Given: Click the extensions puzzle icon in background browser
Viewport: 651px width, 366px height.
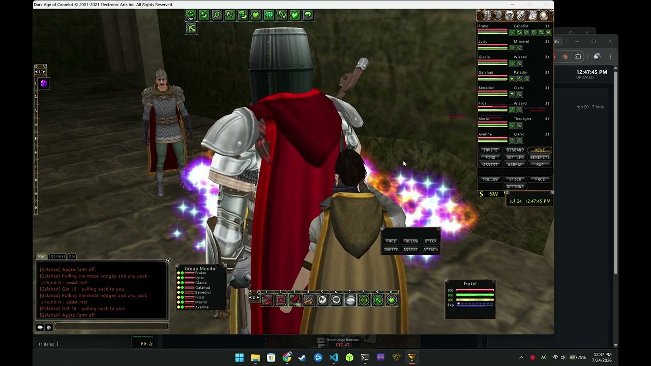Looking at the screenshot, I should click(x=578, y=56).
